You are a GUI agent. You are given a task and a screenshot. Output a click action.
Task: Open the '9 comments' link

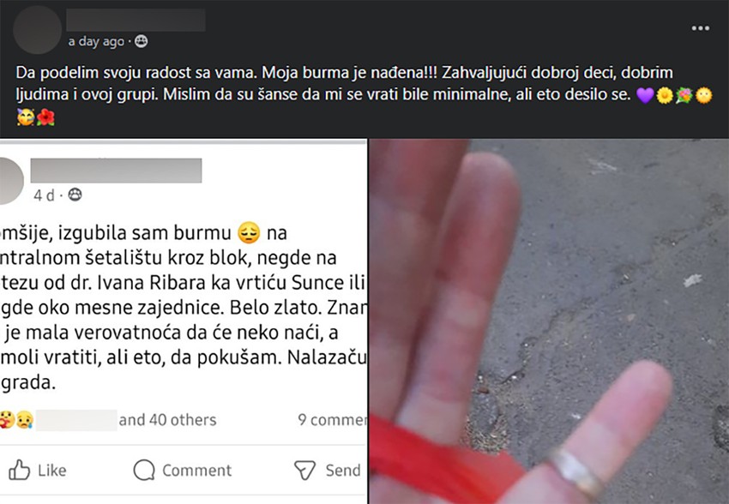[x=332, y=420]
